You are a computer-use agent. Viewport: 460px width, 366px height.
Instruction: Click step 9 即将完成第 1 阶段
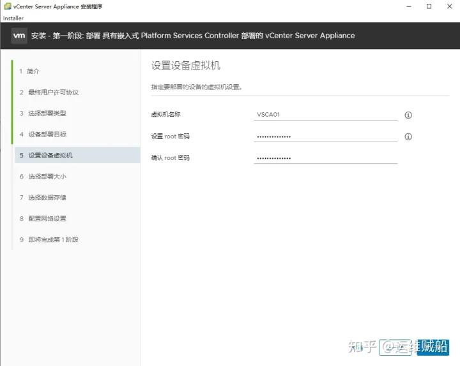coord(53,240)
